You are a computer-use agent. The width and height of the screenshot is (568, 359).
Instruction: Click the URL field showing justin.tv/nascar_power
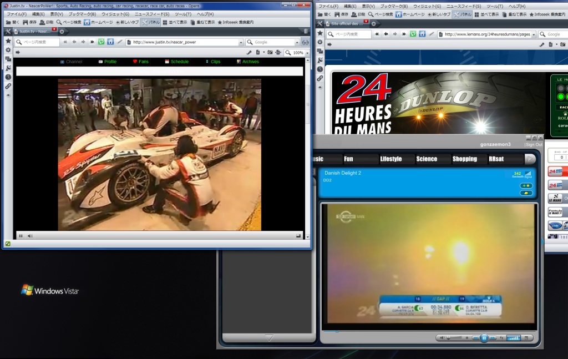(185, 42)
